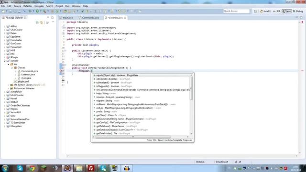Switch to the Java EE perspective

pos(265,11)
